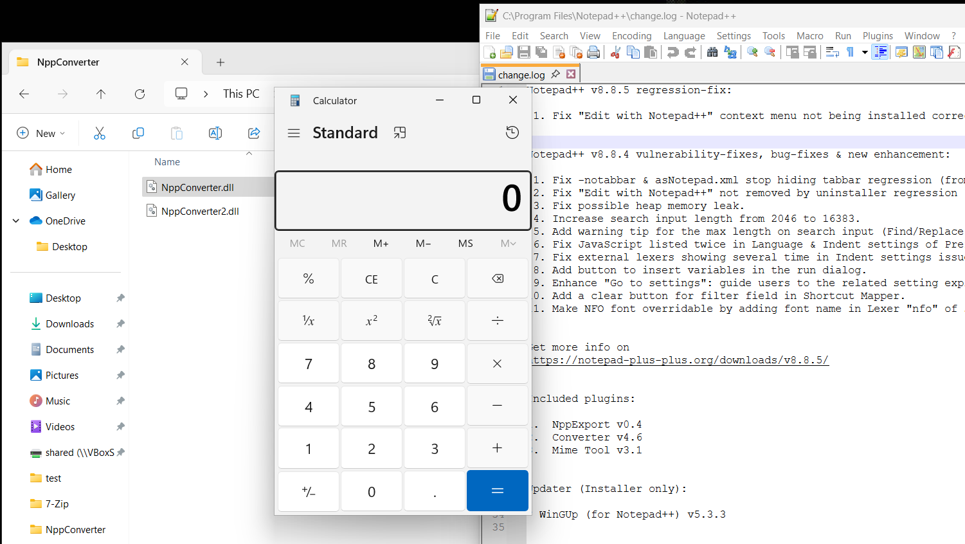Toggle Document List icon in Notepad++
965x544 pixels.
tap(936, 52)
